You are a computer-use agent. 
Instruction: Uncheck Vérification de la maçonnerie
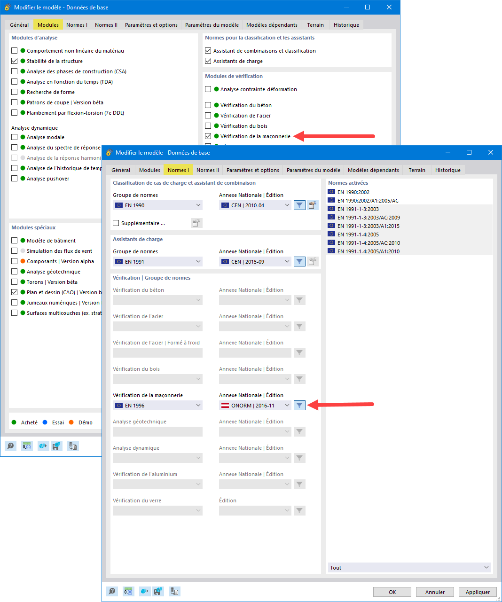(208, 136)
